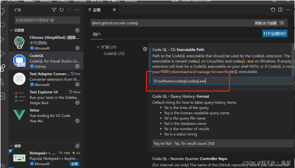Switch to the 用户 settings tab
The width and height of the screenshot is (295, 168).
pyautogui.click(x=97, y=34)
